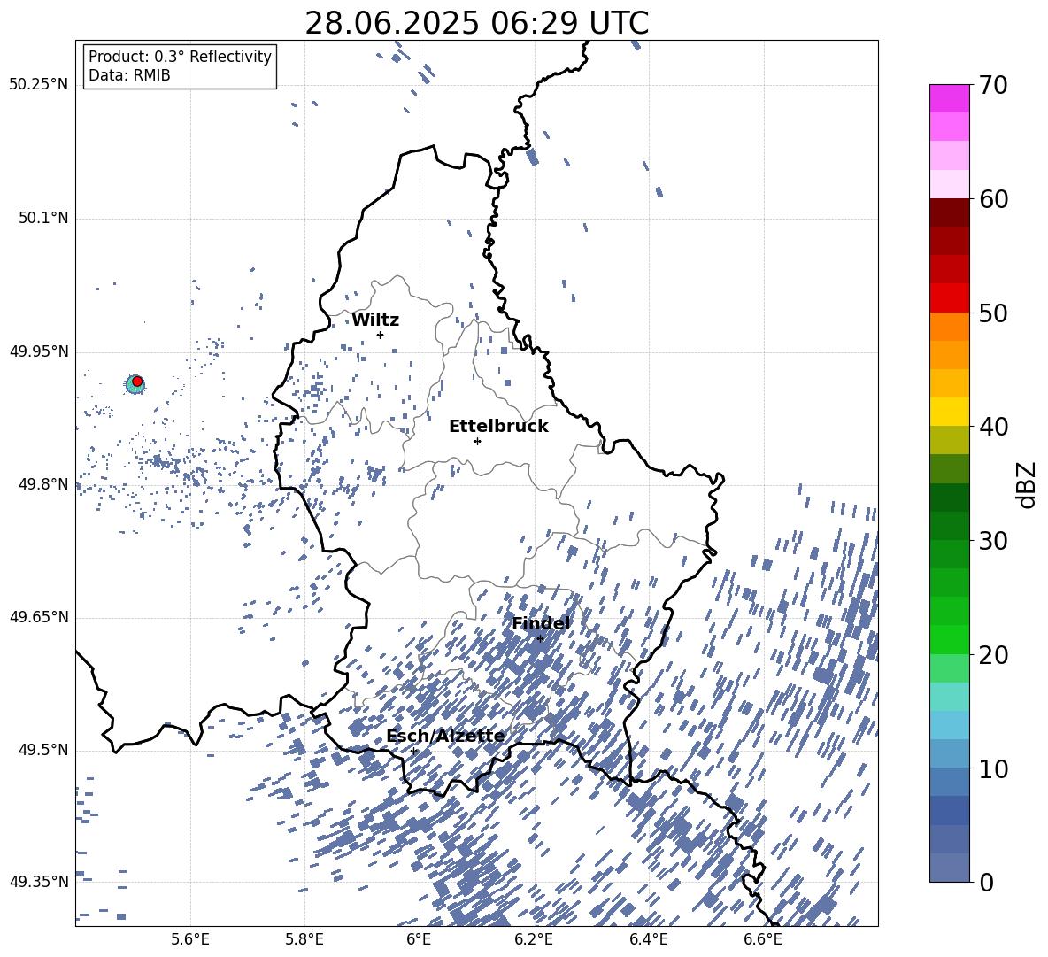Click the 49.5°N latitude label
Screen dimensions: 1048x957
pos(42,750)
